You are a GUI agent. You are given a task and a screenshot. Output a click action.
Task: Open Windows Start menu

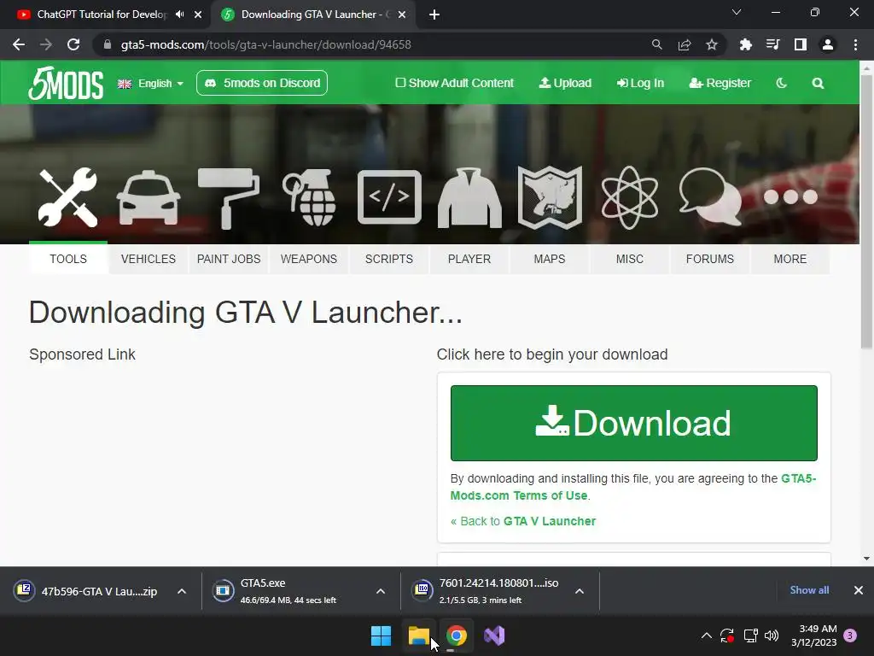[382, 635]
